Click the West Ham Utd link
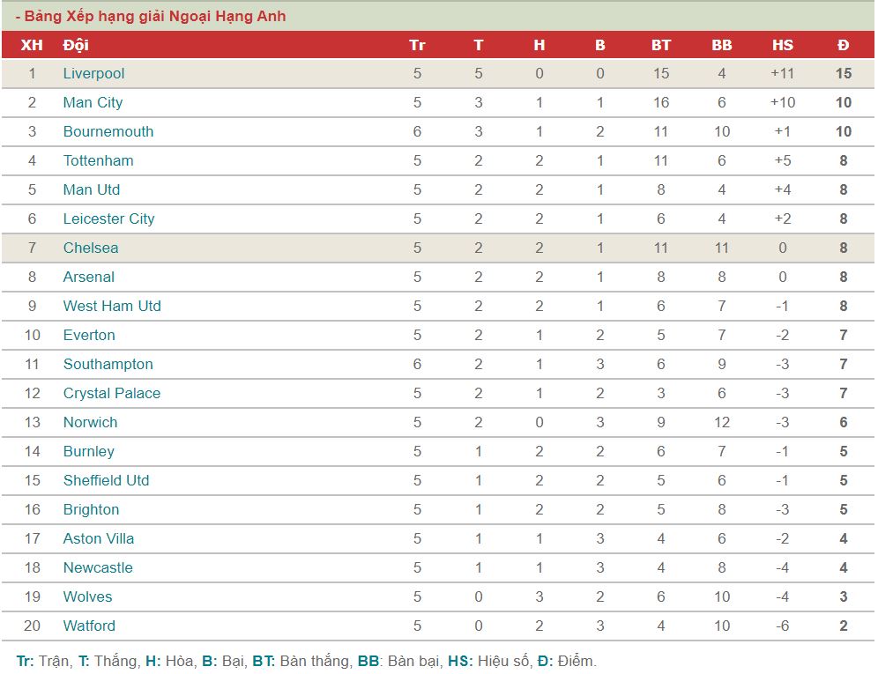 tap(112, 307)
